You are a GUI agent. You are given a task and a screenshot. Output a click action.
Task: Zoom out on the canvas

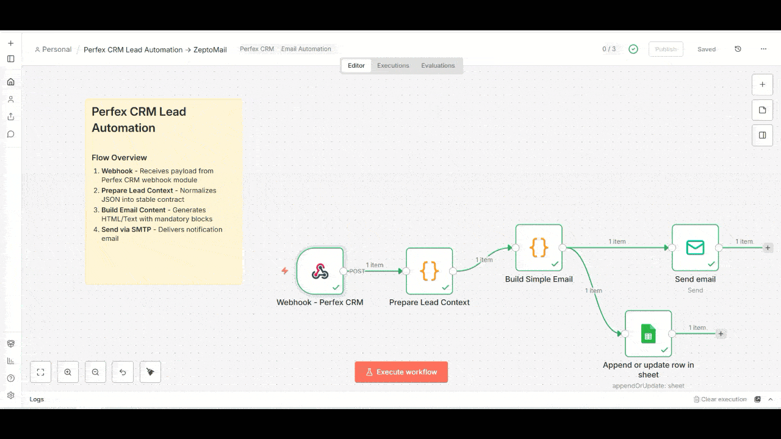[x=95, y=372]
